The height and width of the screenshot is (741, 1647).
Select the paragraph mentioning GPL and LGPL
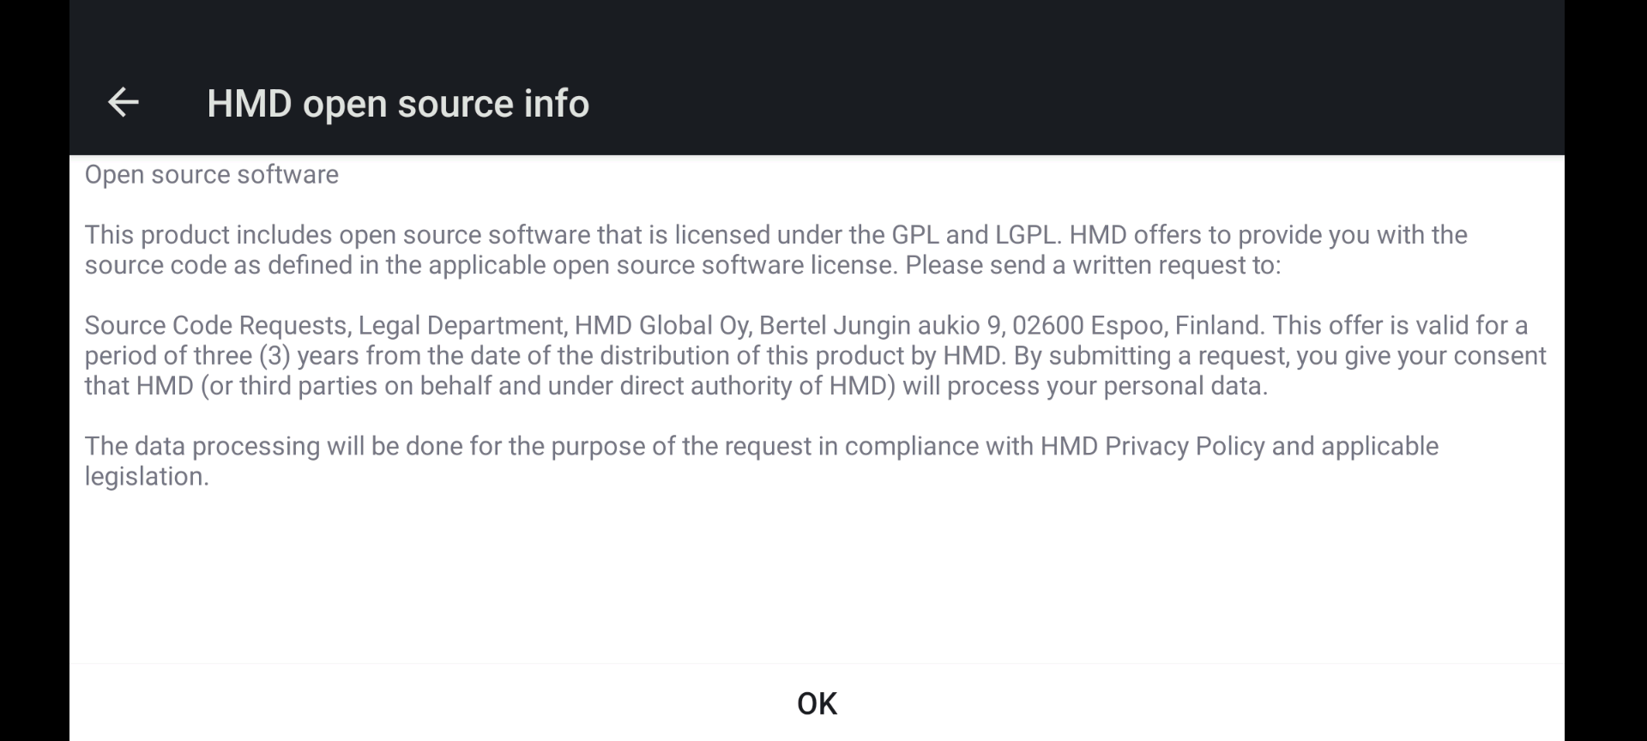(x=772, y=249)
